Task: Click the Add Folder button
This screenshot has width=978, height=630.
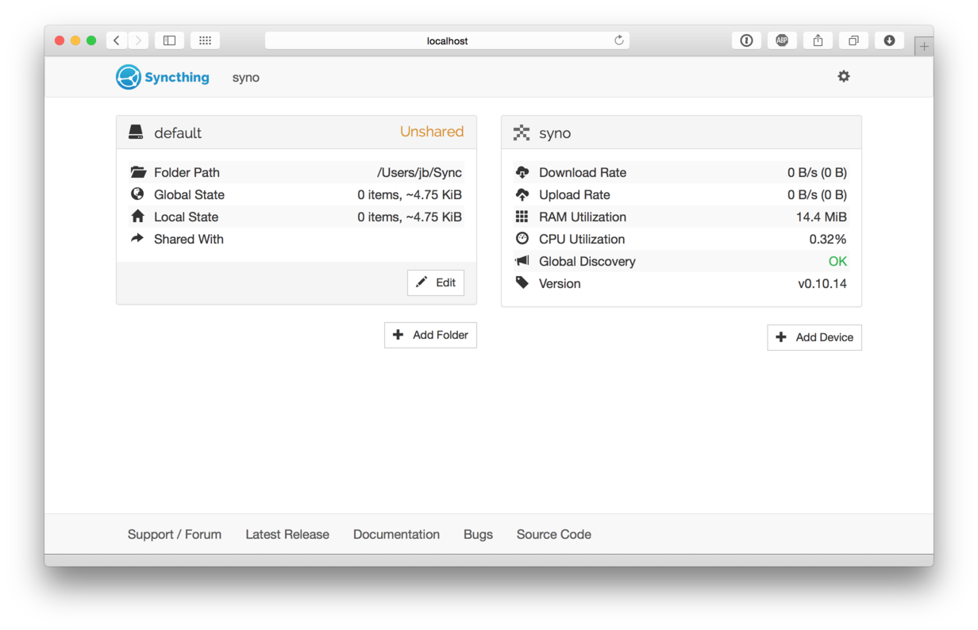Action: pos(430,335)
